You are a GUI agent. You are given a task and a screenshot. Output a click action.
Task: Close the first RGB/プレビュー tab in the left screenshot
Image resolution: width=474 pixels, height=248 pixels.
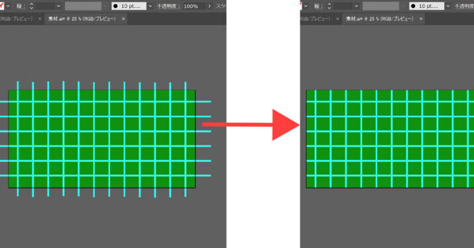tap(40, 19)
